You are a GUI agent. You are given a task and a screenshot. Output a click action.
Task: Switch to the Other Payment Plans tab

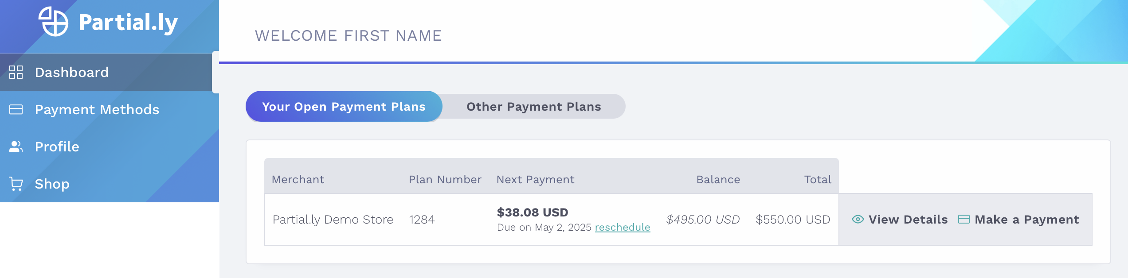[533, 107]
